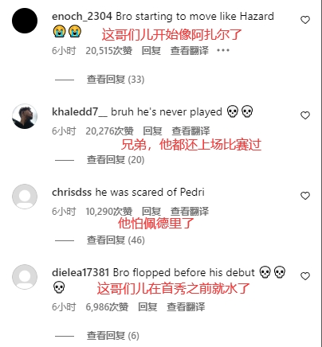Image resolution: width=322 pixels, height=347 pixels.
Task: Open dielea17381's default avatar
Action: click(25, 277)
